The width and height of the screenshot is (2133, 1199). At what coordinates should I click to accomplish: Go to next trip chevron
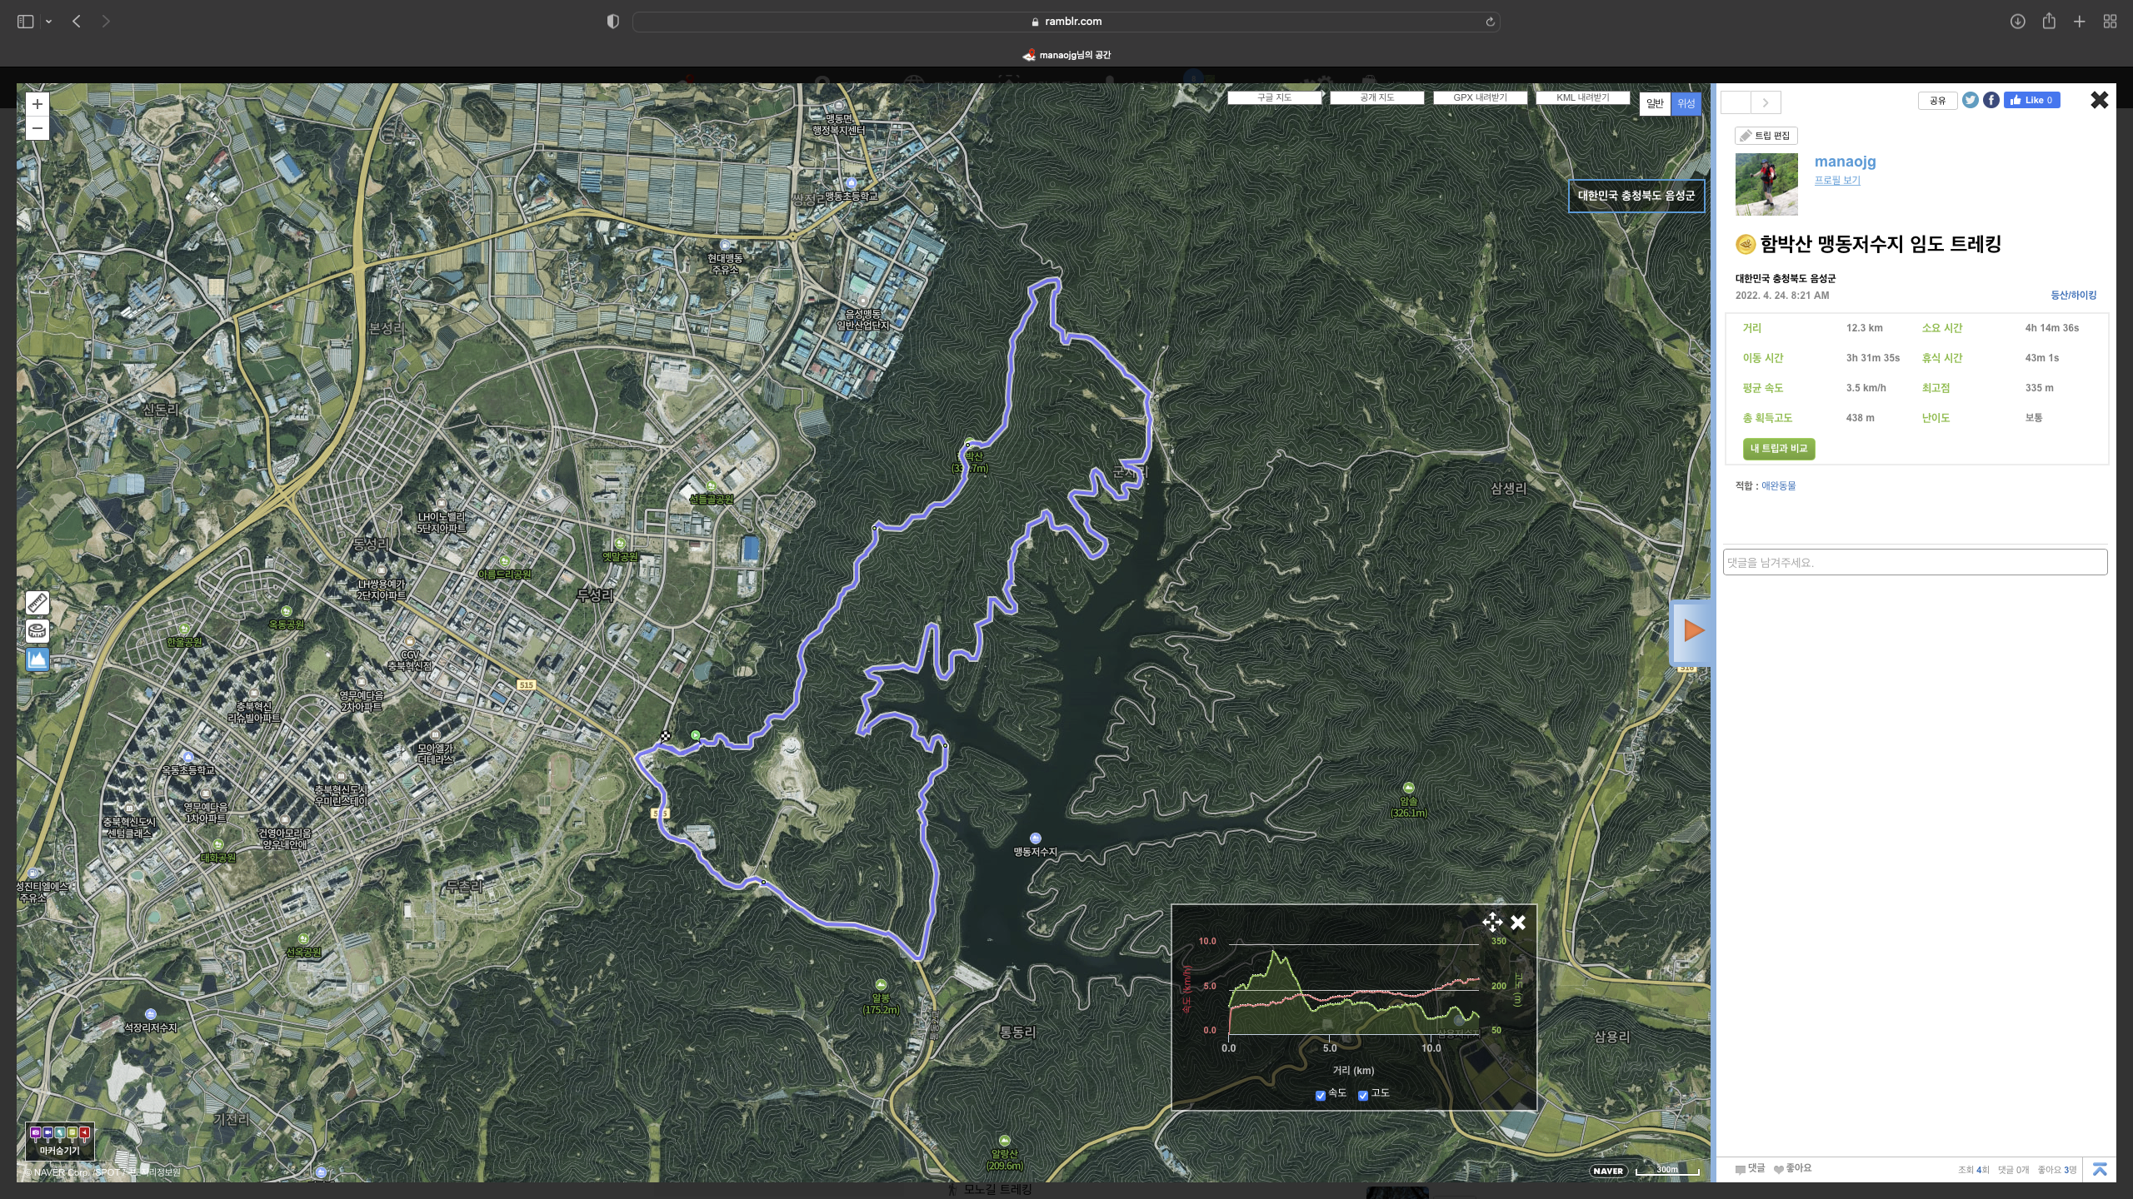[1765, 102]
